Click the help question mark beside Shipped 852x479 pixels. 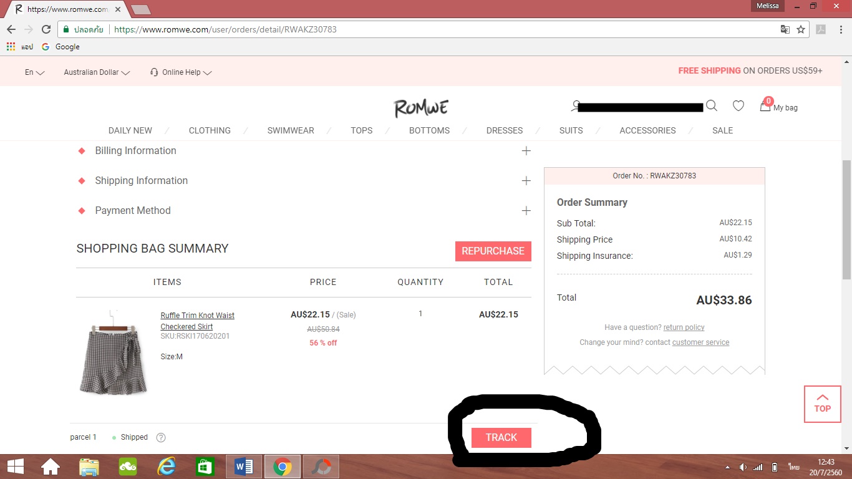pyautogui.click(x=161, y=437)
